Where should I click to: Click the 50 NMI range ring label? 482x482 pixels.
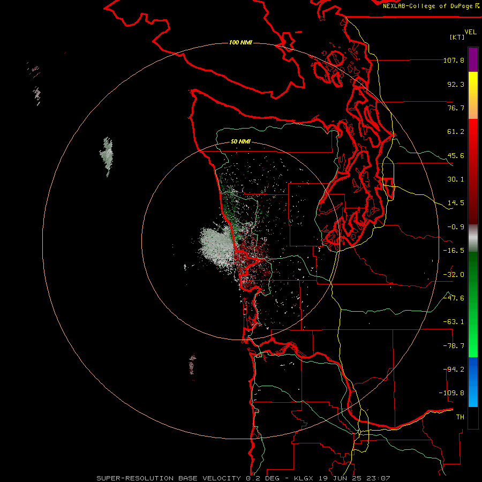click(240, 141)
